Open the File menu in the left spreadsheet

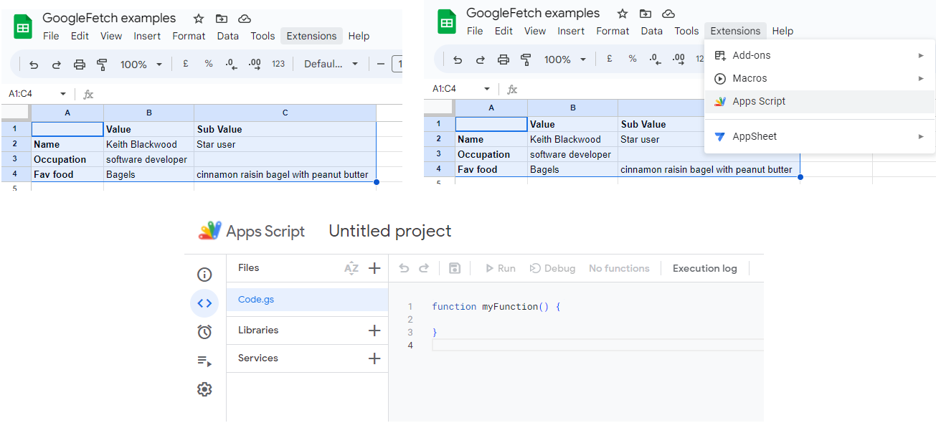[x=51, y=36]
